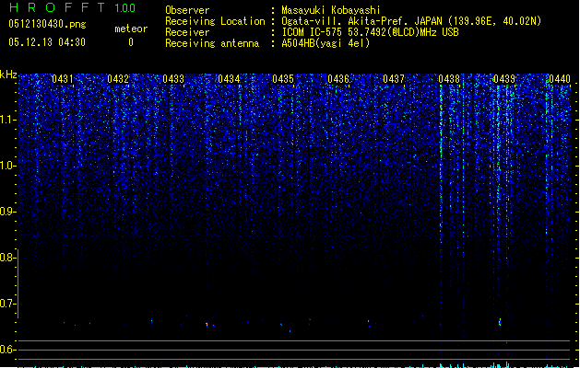Click the 0439 time marker
This screenshot has width=580, height=368.
tap(504, 79)
